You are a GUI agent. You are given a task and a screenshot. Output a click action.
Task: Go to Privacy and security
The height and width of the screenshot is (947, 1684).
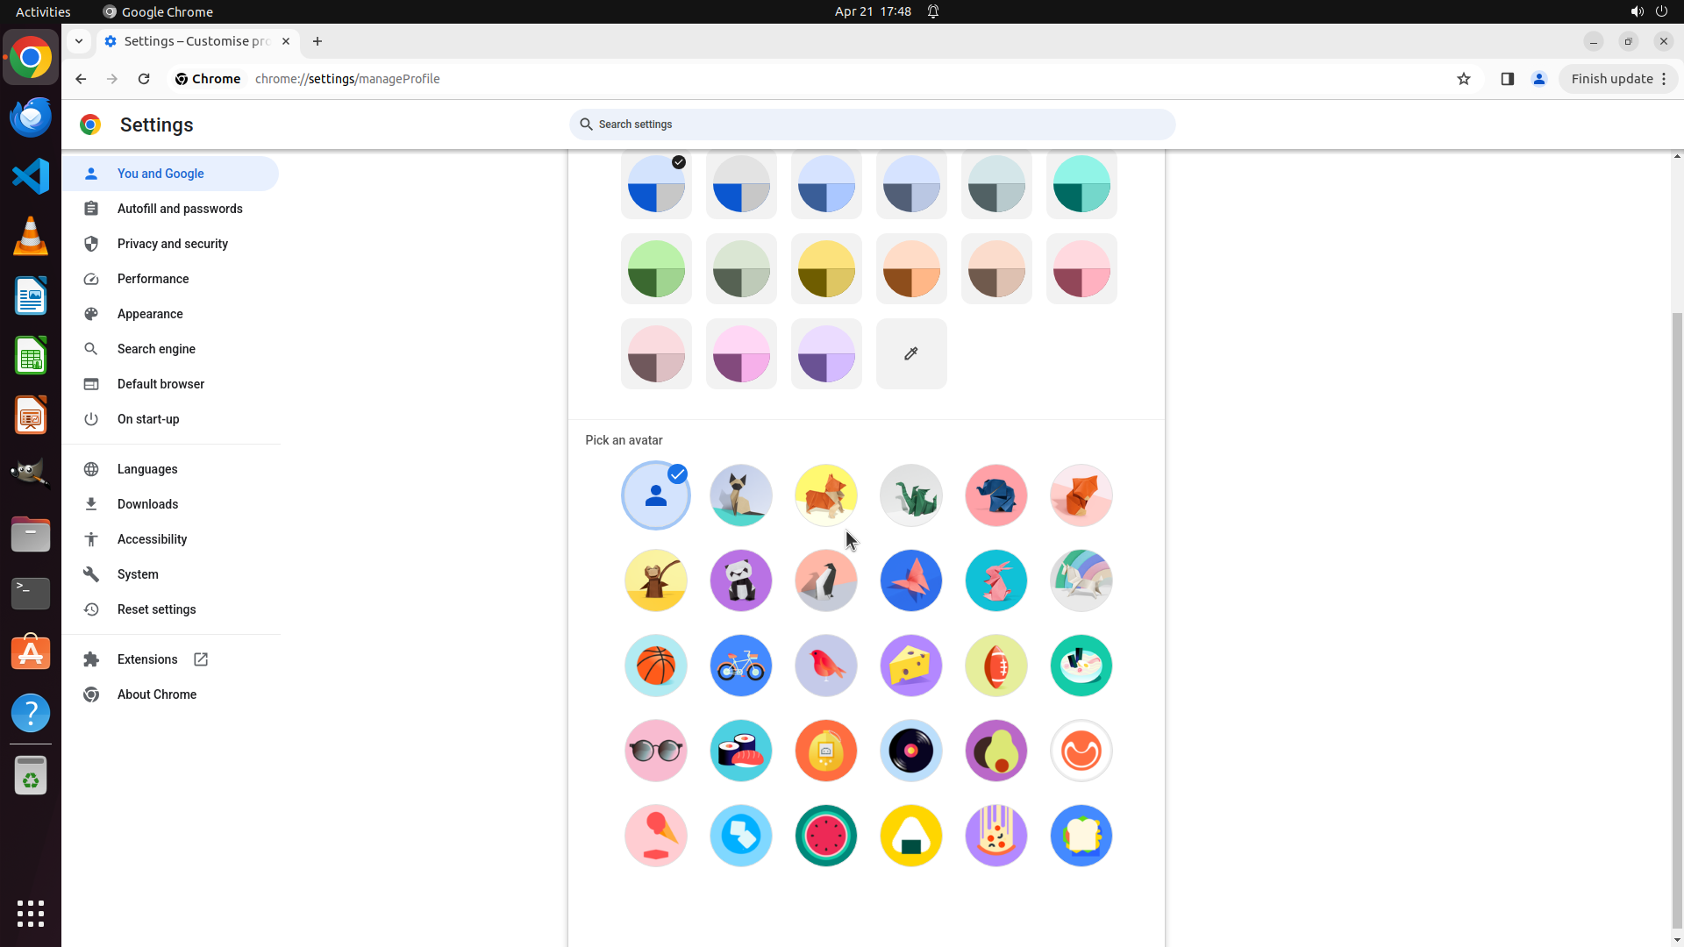point(172,244)
